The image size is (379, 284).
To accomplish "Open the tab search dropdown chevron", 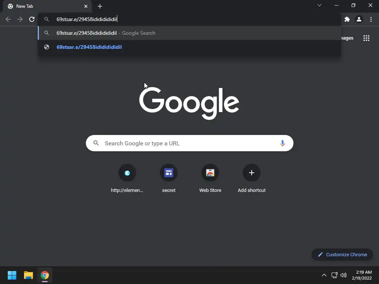I will click(x=319, y=5).
